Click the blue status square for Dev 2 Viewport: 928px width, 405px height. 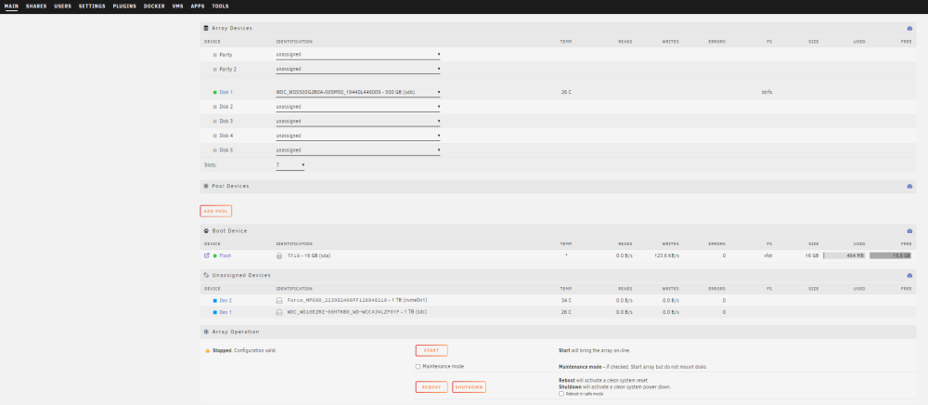pyautogui.click(x=215, y=301)
